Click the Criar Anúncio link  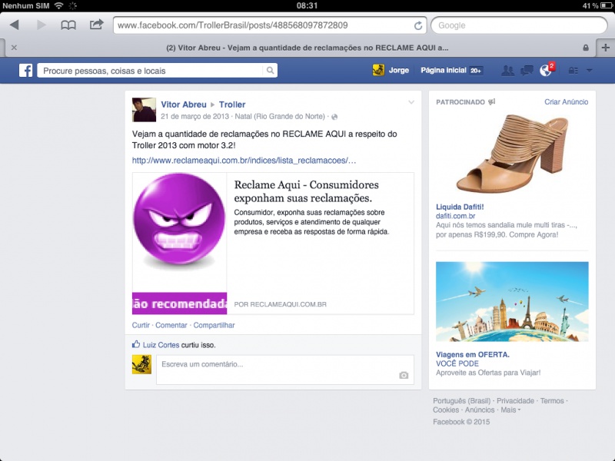pos(566,102)
